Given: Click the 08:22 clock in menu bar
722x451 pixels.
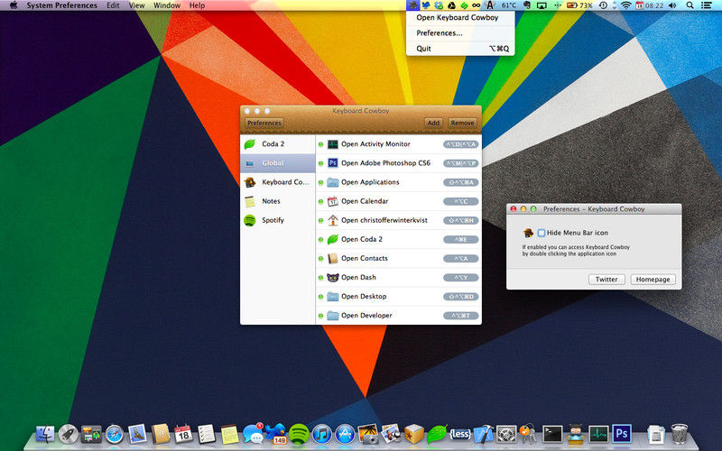Looking at the screenshot, I should coord(653,5).
